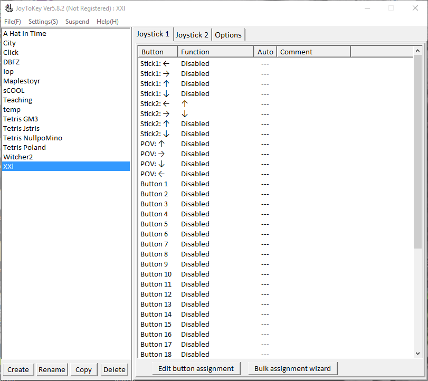Select the Button 8 row

click(x=275, y=254)
